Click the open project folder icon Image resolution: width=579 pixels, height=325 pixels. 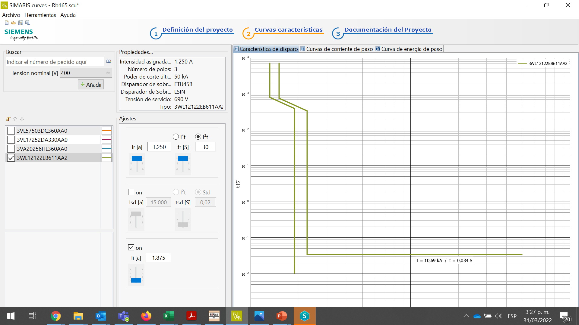click(x=14, y=23)
